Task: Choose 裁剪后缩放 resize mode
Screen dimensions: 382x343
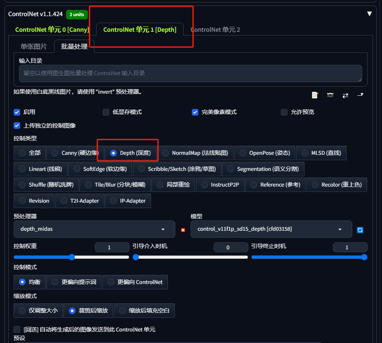Action: [x=88, y=310]
